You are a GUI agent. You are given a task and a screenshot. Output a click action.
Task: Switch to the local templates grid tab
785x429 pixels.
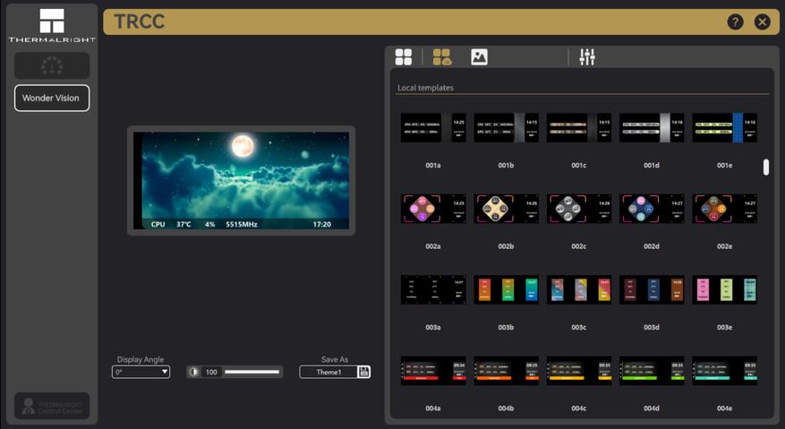(404, 57)
